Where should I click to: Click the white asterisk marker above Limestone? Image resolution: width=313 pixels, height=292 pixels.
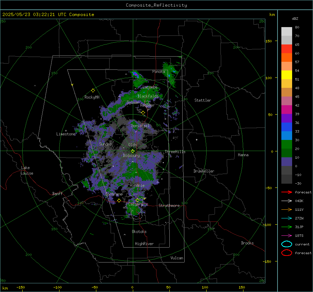pyautogui.click(x=66, y=131)
